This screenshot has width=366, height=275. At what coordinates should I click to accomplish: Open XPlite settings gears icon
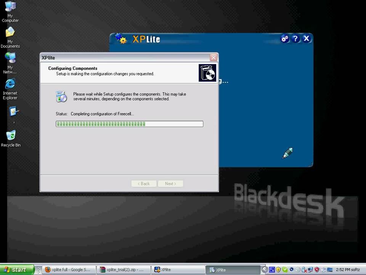point(284,39)
